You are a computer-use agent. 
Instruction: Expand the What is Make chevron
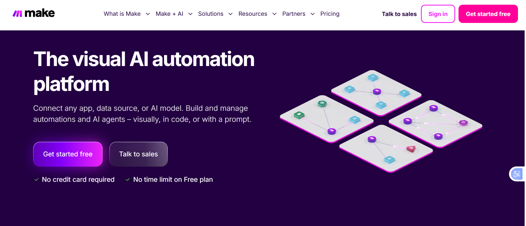(148, 14)
